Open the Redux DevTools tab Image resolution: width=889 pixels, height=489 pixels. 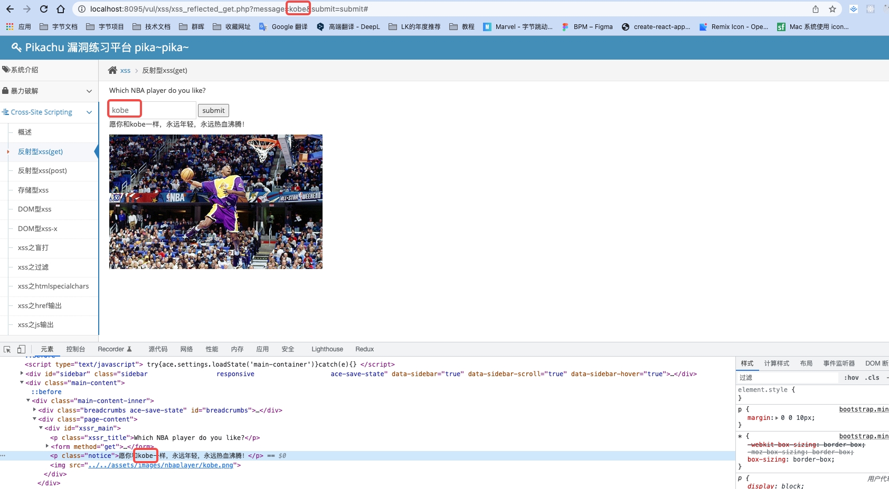click(364, 349)
